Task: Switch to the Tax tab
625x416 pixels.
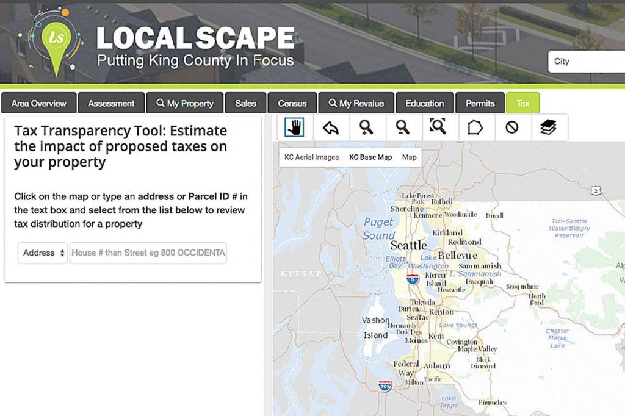Action: click(x=522, y=103)
